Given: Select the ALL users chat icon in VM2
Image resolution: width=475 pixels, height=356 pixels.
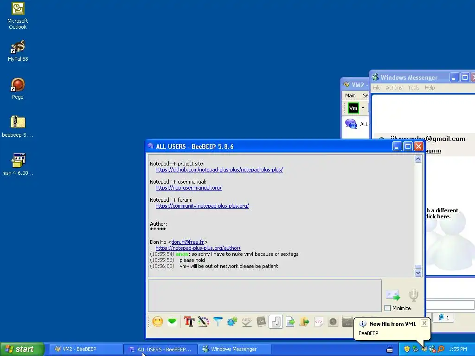Looking at the screenshot, I should 351,124.
